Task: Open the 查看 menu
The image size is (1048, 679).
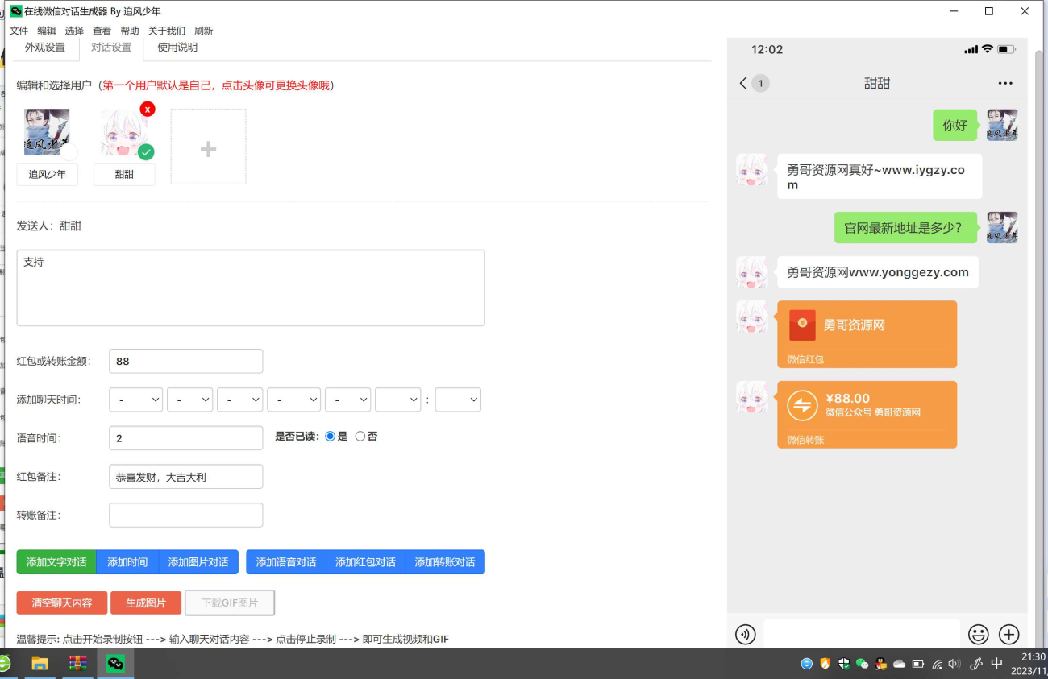Action: pos(102,31)
